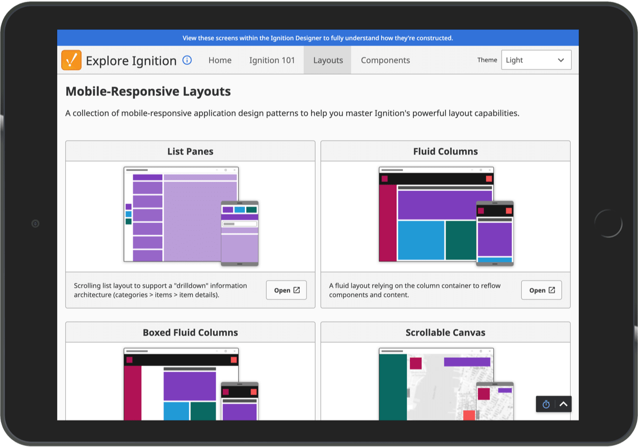Click the stopwatch icon in bottom toolbar
The height and width of the screenshot is (447, 638).
point(546,404)
